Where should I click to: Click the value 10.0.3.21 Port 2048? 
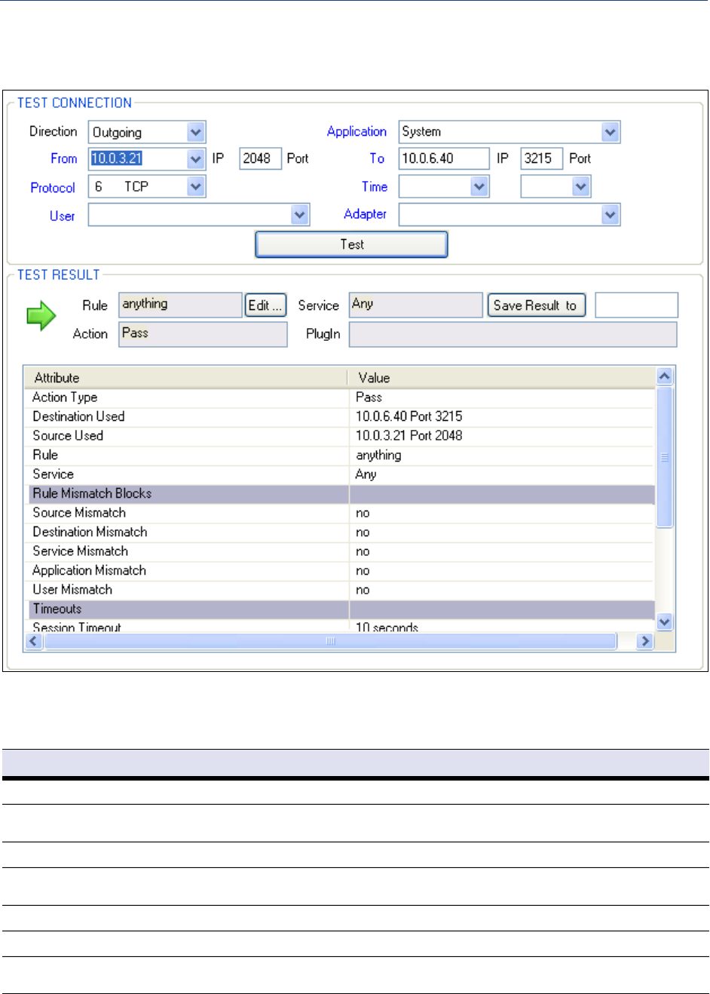tap(409, 436)
